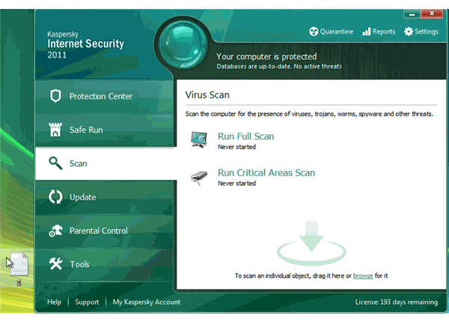This screenshot has height=321, width=449.
Task: Click the Reports bar chart icon
Action: pyautogui.click(x=366, y=31)
